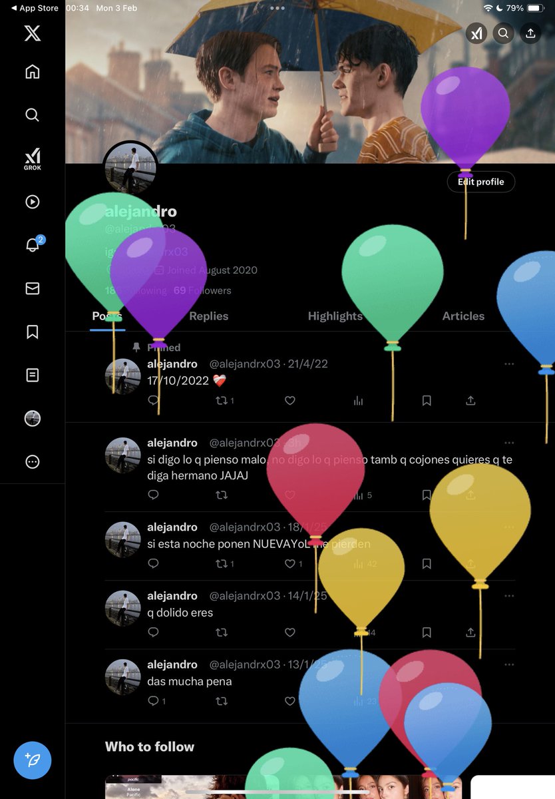Screen dimensions: 555x799
Task: Switch to the Articles tab
Action: click(x=463, y=316)
